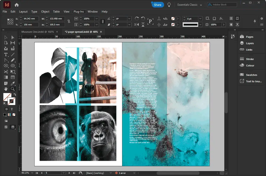Viewport: 266px width, 176px height.
Task: Select the Gradient Swatch tool
Action: pos(6,77)
